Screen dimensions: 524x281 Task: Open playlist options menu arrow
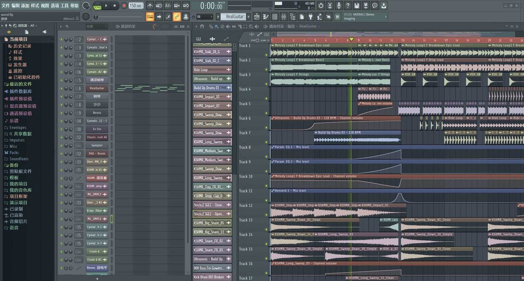pos(196,27)
